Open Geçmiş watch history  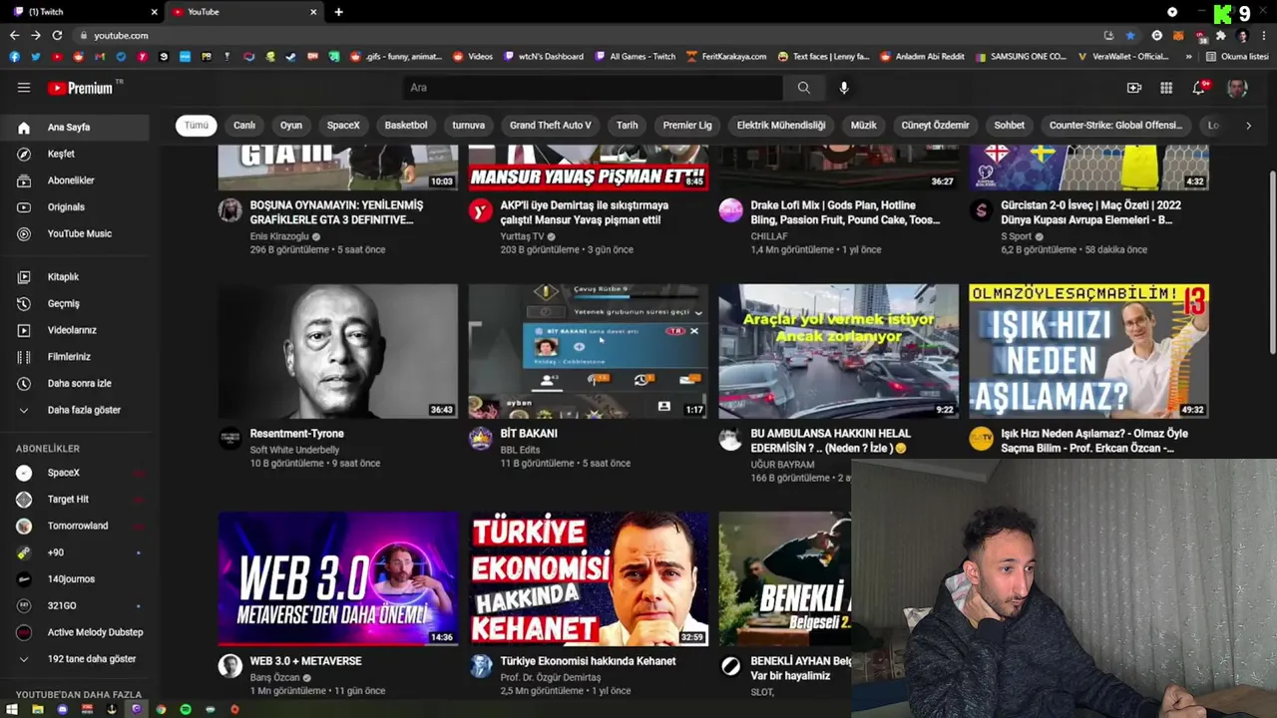point(75,303)
